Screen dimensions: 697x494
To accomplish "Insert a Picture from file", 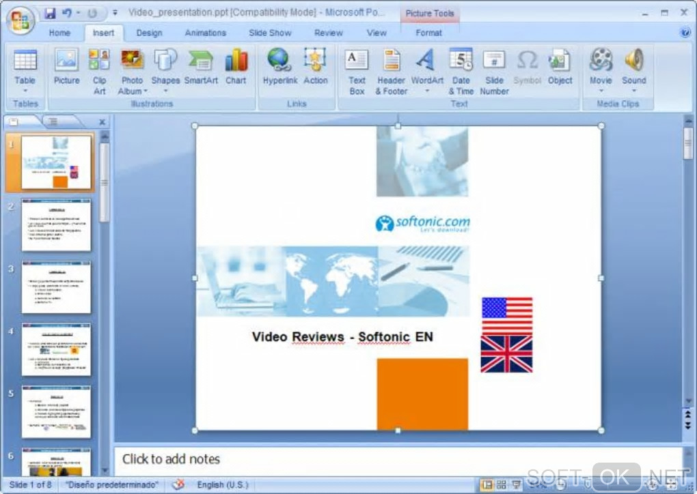I will (67, 67).
